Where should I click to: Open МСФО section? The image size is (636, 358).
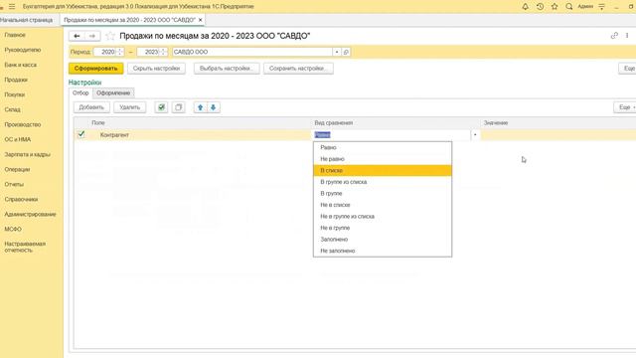coord(13,229)
